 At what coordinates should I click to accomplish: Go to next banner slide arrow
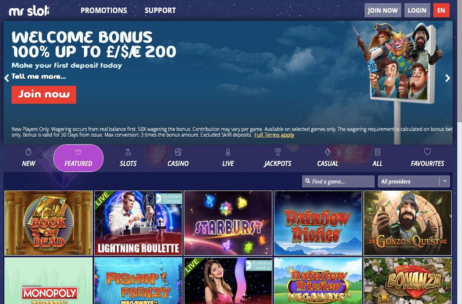(447, 78)
